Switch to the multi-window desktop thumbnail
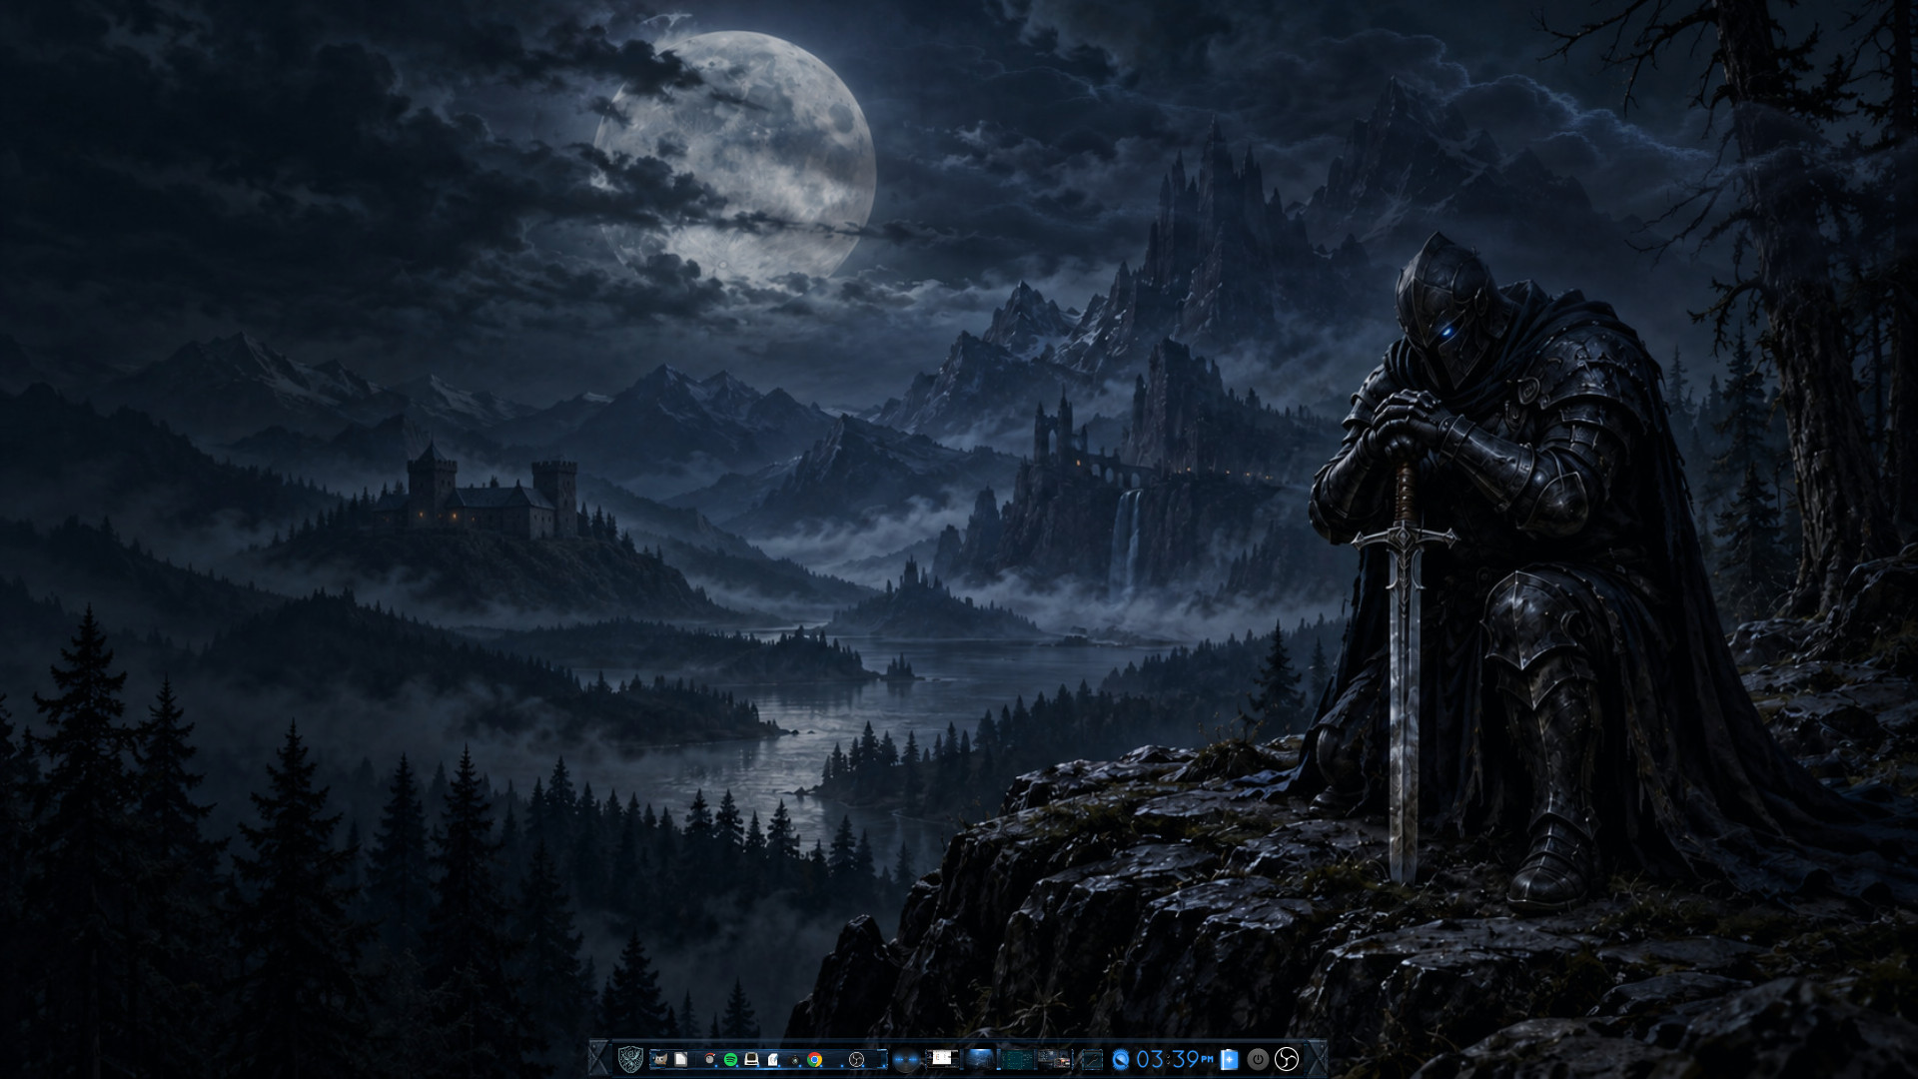Image resolution: width=1918 pixels, height=1079 pixels. click(x=1054, y=1059)
